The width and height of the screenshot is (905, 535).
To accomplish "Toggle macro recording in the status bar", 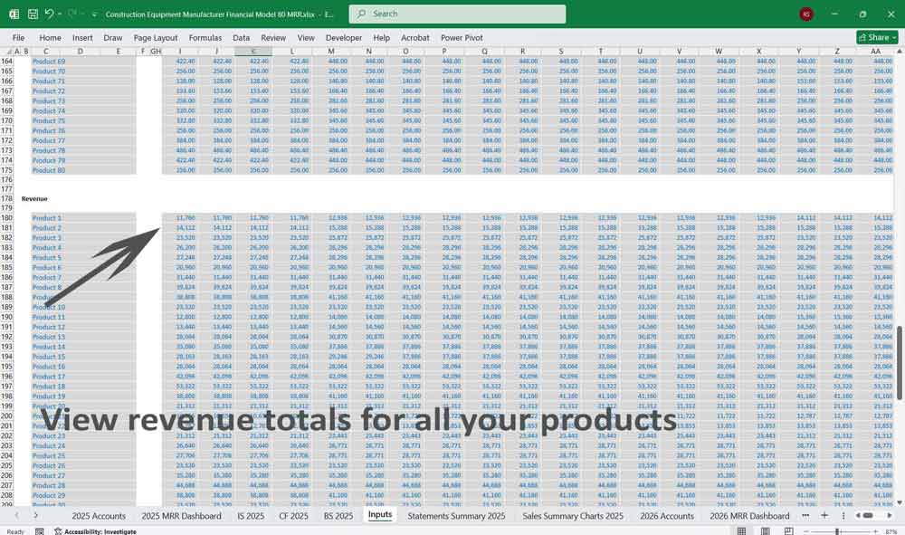I will tap(40, 530).
